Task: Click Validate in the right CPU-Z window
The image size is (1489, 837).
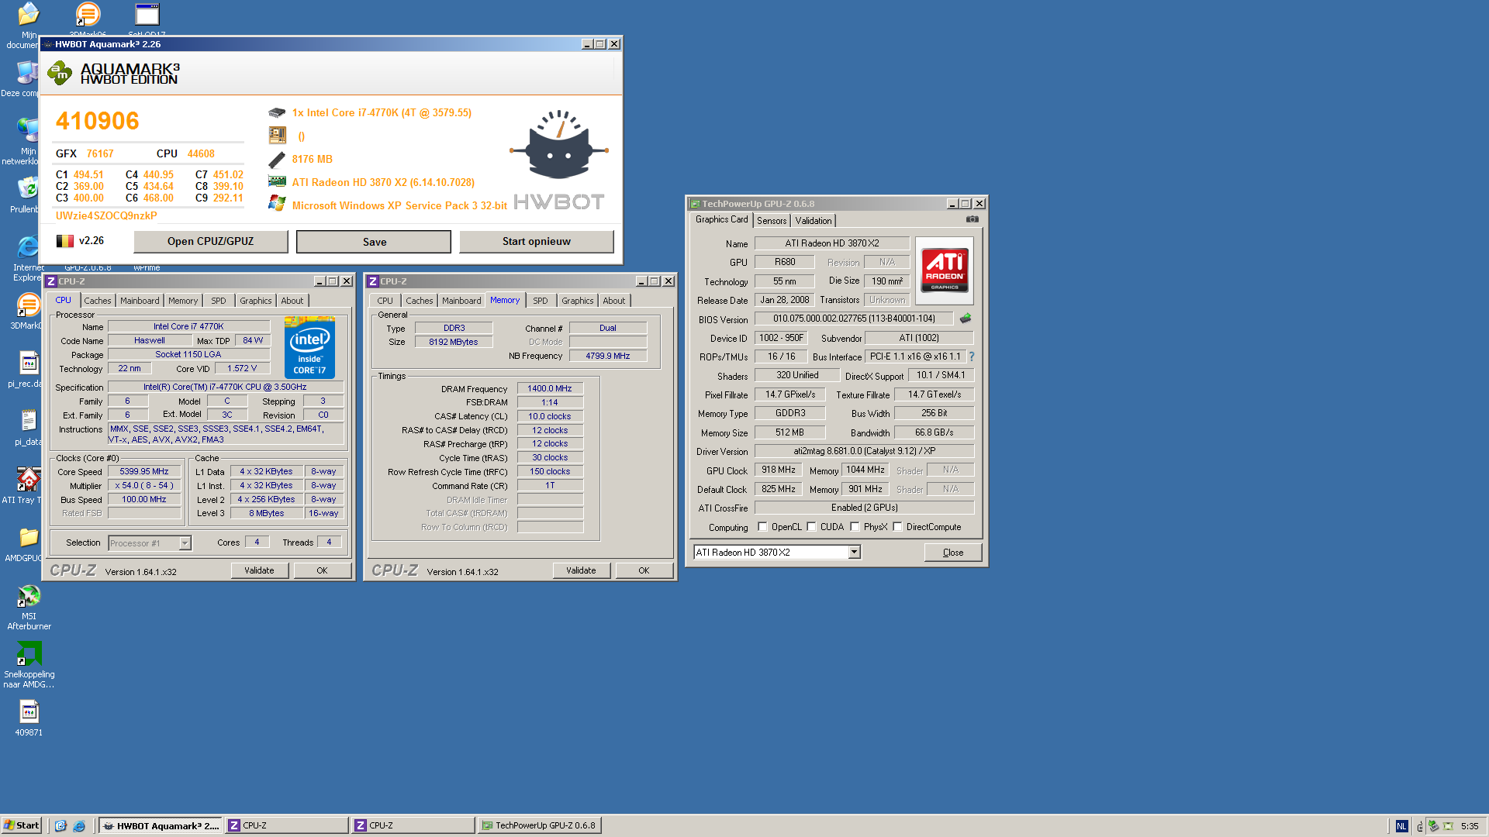Action: 582,570
